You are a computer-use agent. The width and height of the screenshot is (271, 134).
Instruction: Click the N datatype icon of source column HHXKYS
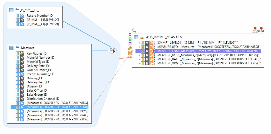coord(22,111)
